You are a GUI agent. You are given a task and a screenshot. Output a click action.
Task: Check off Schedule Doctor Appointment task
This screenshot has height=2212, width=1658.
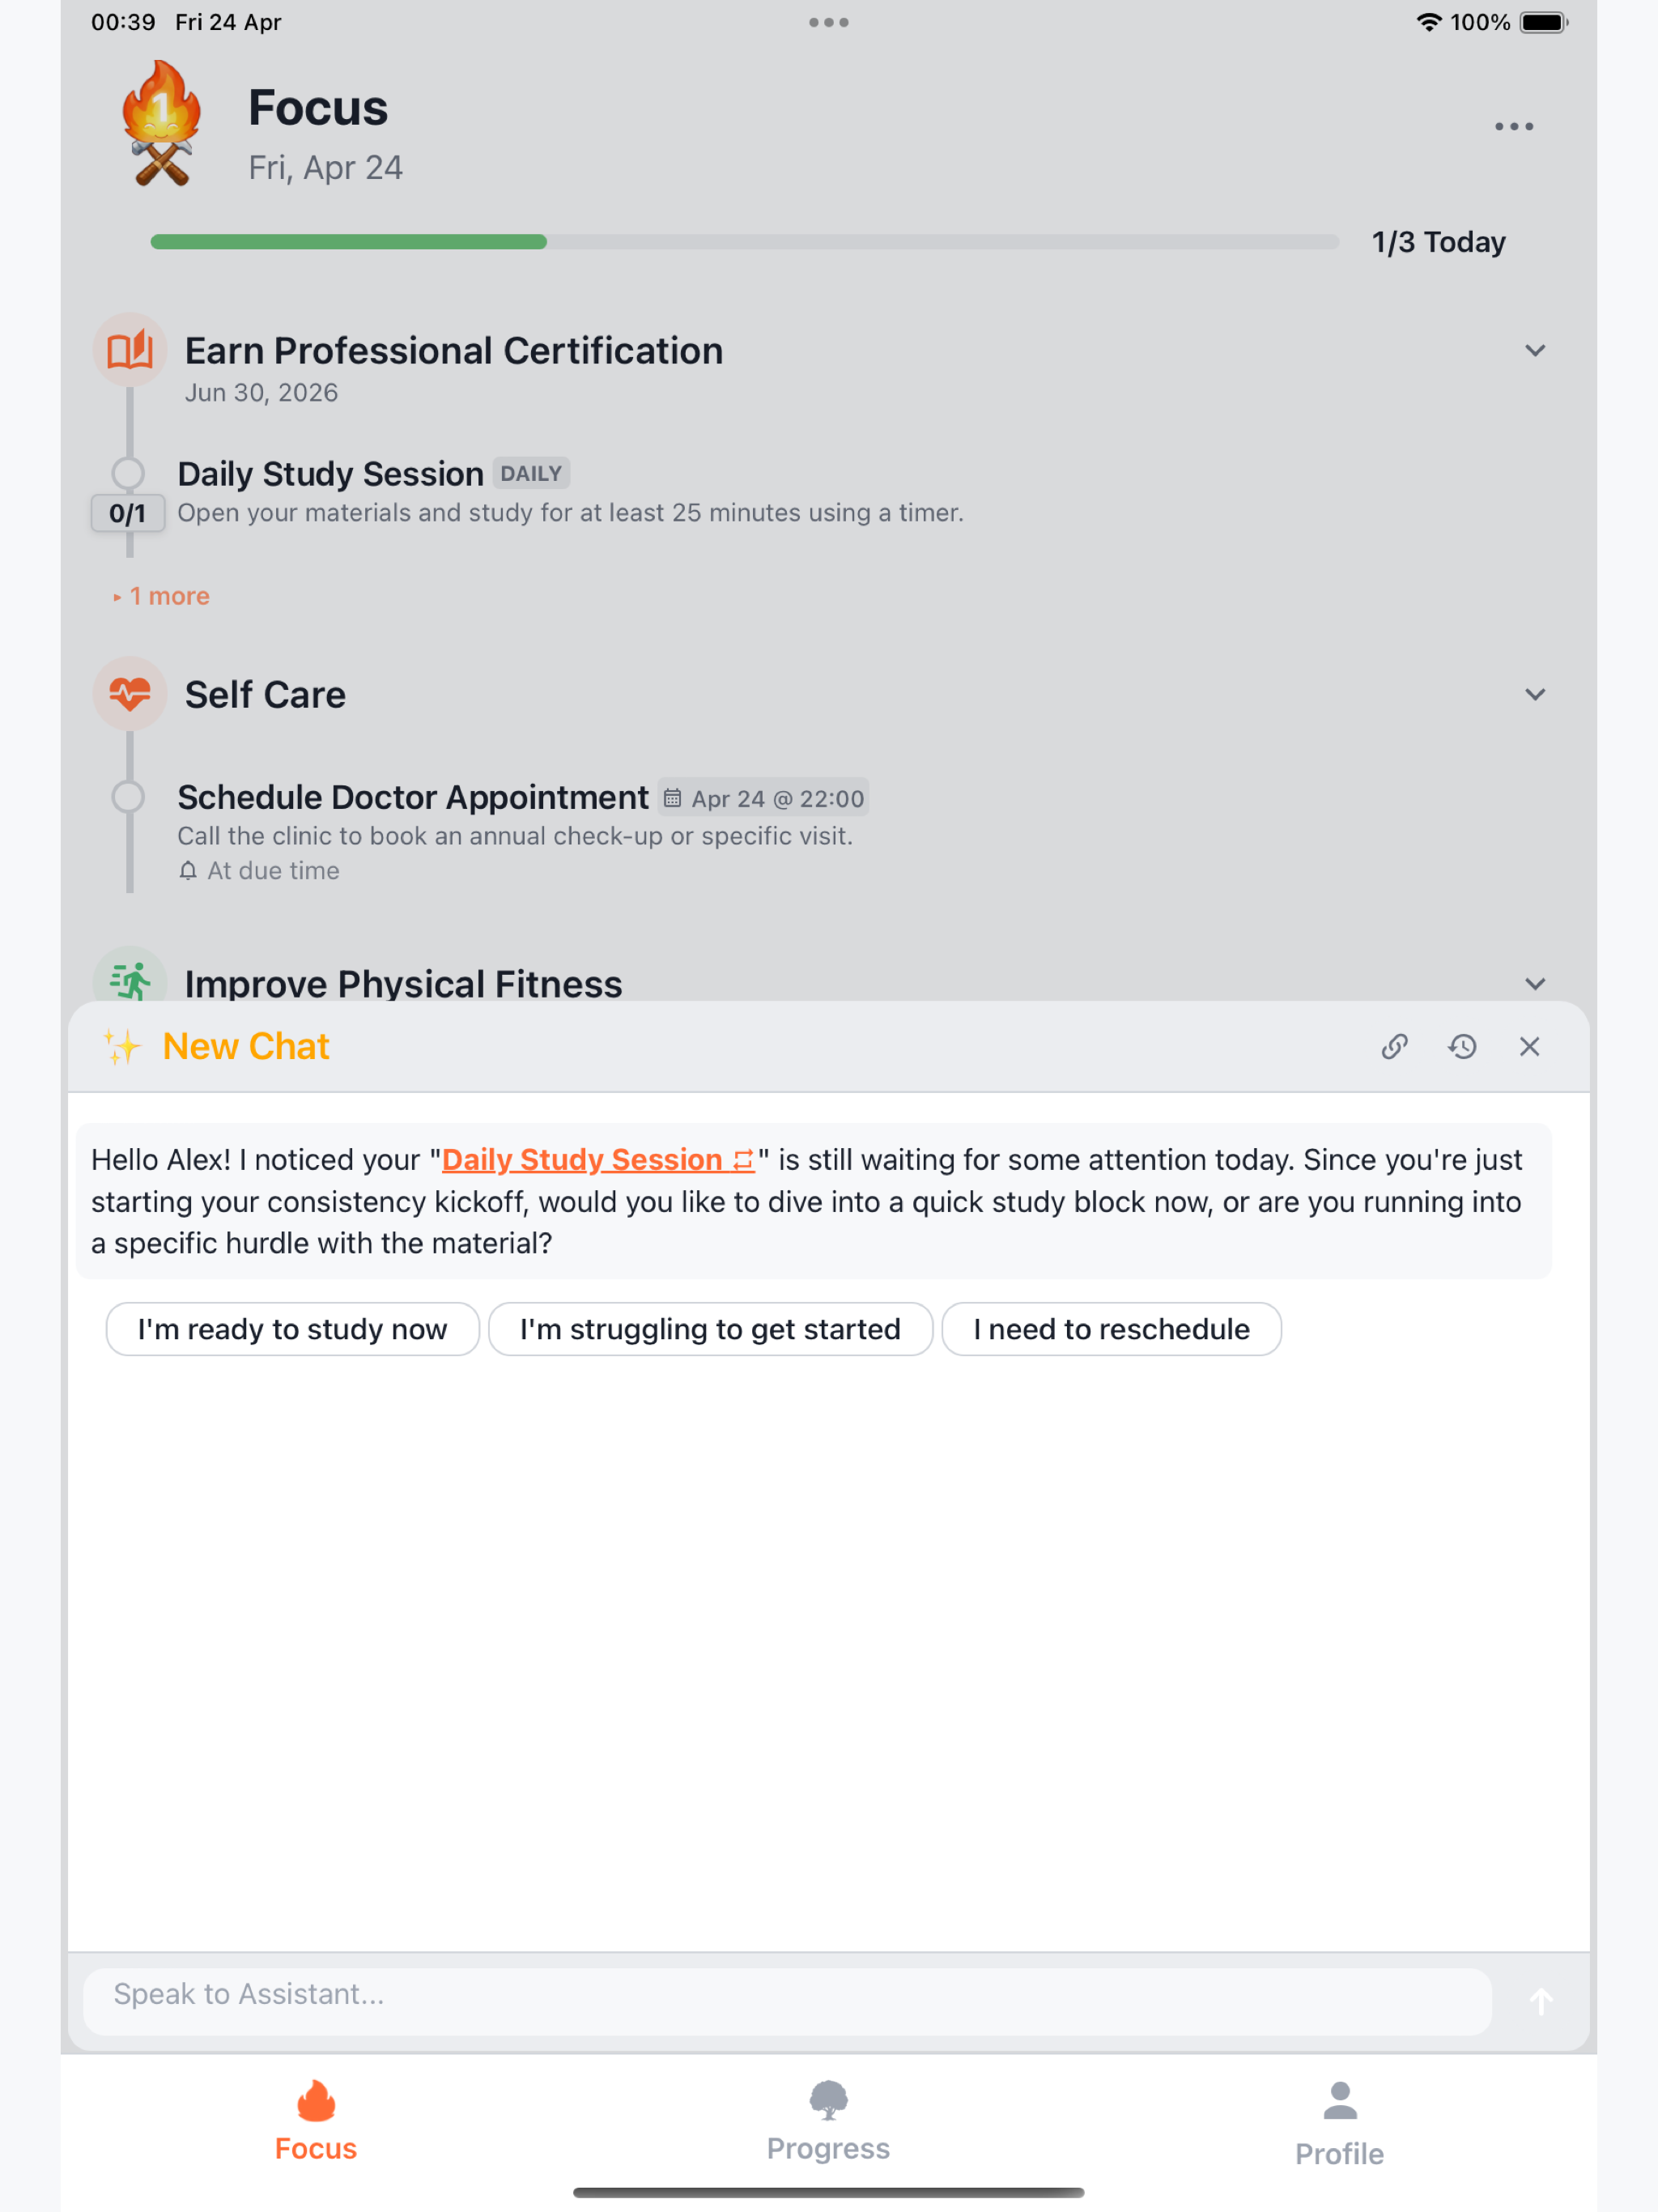click(128, 796)
